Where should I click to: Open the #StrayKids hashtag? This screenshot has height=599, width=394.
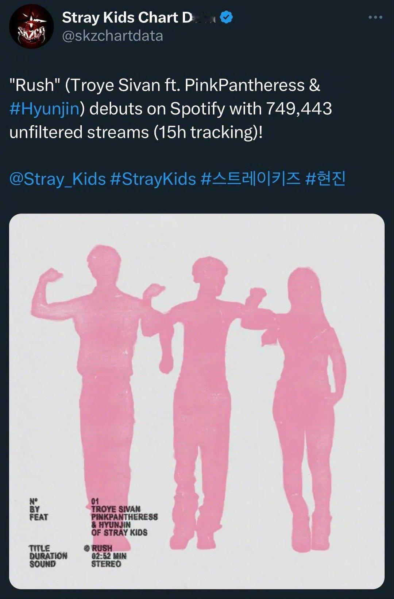[153, 179]
